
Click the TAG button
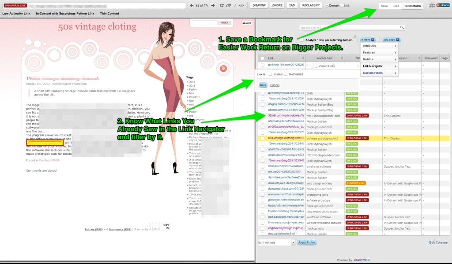[x=292, y=5]
